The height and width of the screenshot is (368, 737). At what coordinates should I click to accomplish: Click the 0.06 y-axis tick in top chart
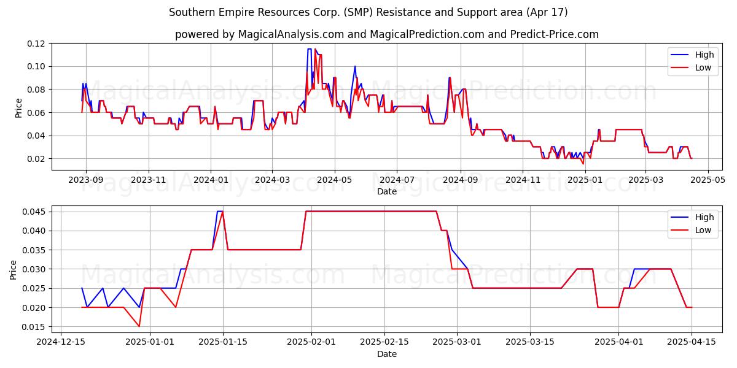[x=36, y=112]
